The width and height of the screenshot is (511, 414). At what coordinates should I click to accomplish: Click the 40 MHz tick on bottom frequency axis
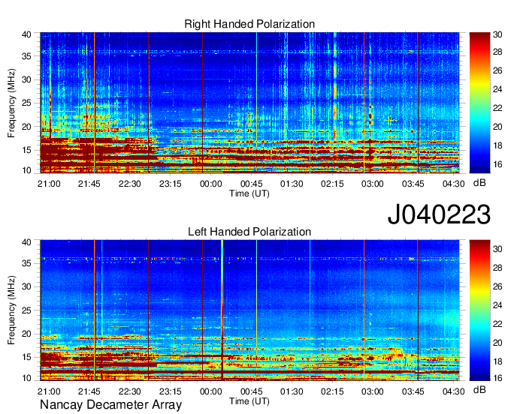pos(26,242)
